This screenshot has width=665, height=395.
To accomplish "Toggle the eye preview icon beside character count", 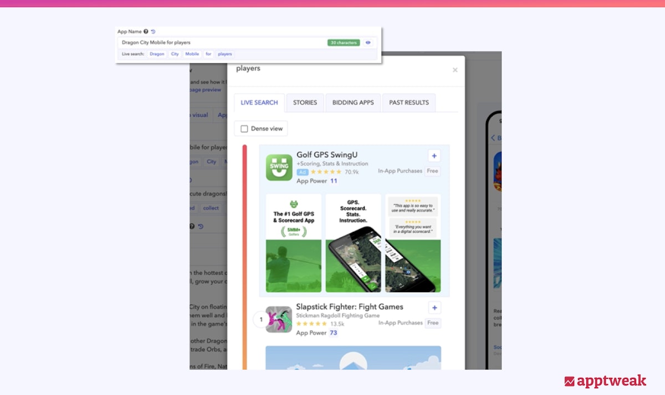I will [x=368, y=43].
